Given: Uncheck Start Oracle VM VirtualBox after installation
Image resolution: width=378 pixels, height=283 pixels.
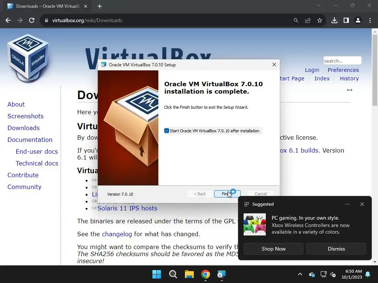Looking at the screenshot, I should coord(166,131).
